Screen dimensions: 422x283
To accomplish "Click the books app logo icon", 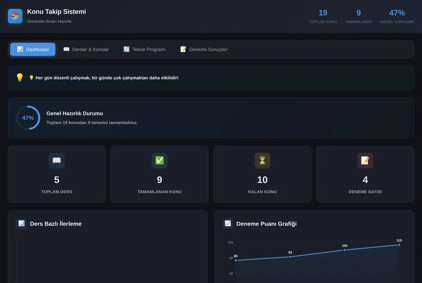I will (15, 16).
